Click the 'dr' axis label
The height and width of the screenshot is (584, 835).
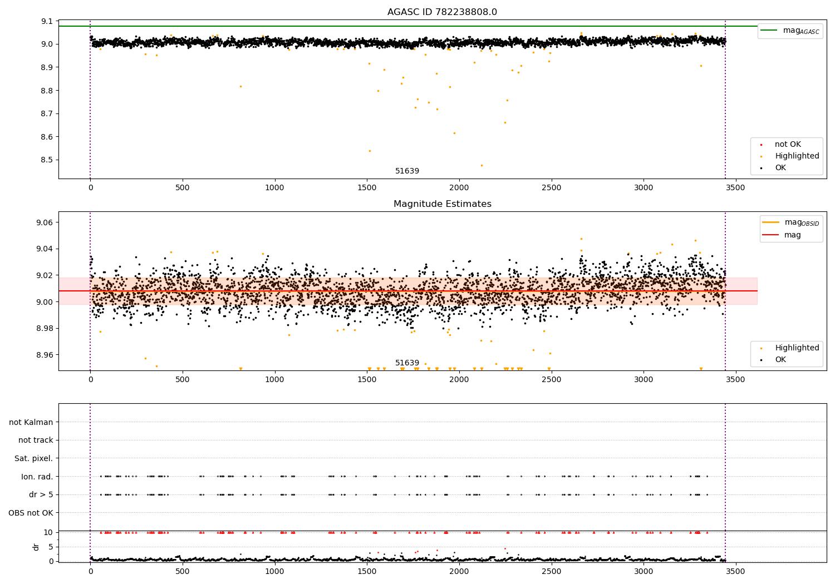[x=36, y=547]
